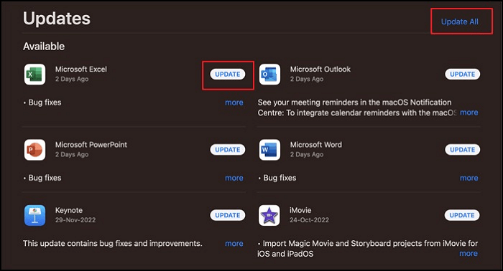This screenshot has width=503, height=271.
Task: Expand 'more' for iMovie release notes
Action: pos(469,254)
